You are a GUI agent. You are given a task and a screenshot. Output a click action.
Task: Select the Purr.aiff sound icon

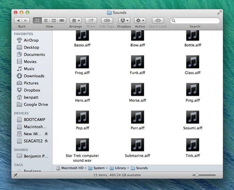pyautogui.click(x=137, y=117)
